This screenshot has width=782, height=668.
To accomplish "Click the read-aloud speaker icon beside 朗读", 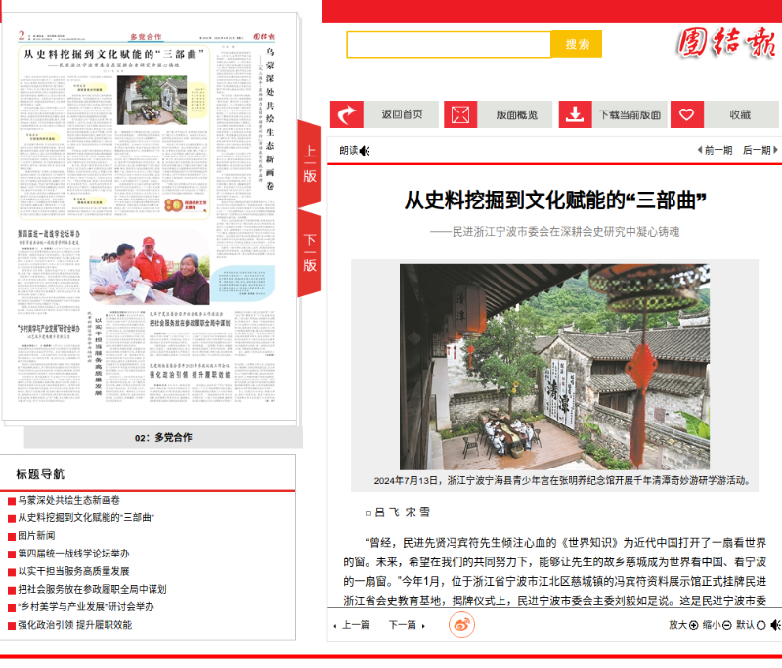I will tap(365, 151).
